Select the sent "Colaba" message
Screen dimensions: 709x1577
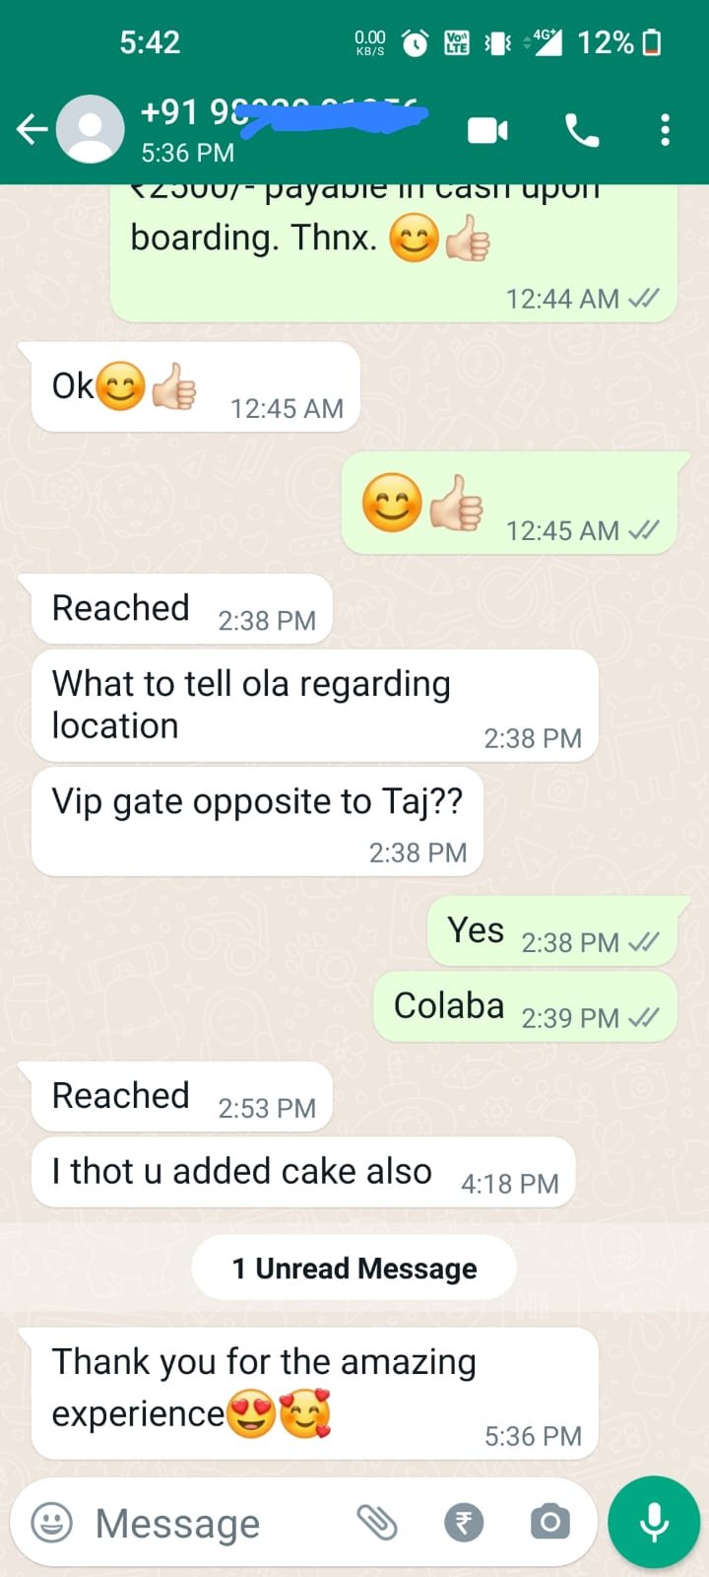(x=525, y=1006)
